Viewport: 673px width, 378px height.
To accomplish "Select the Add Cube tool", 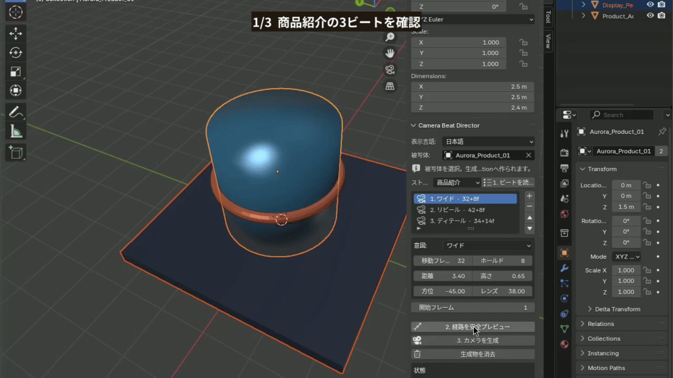I will click(16, 152).
